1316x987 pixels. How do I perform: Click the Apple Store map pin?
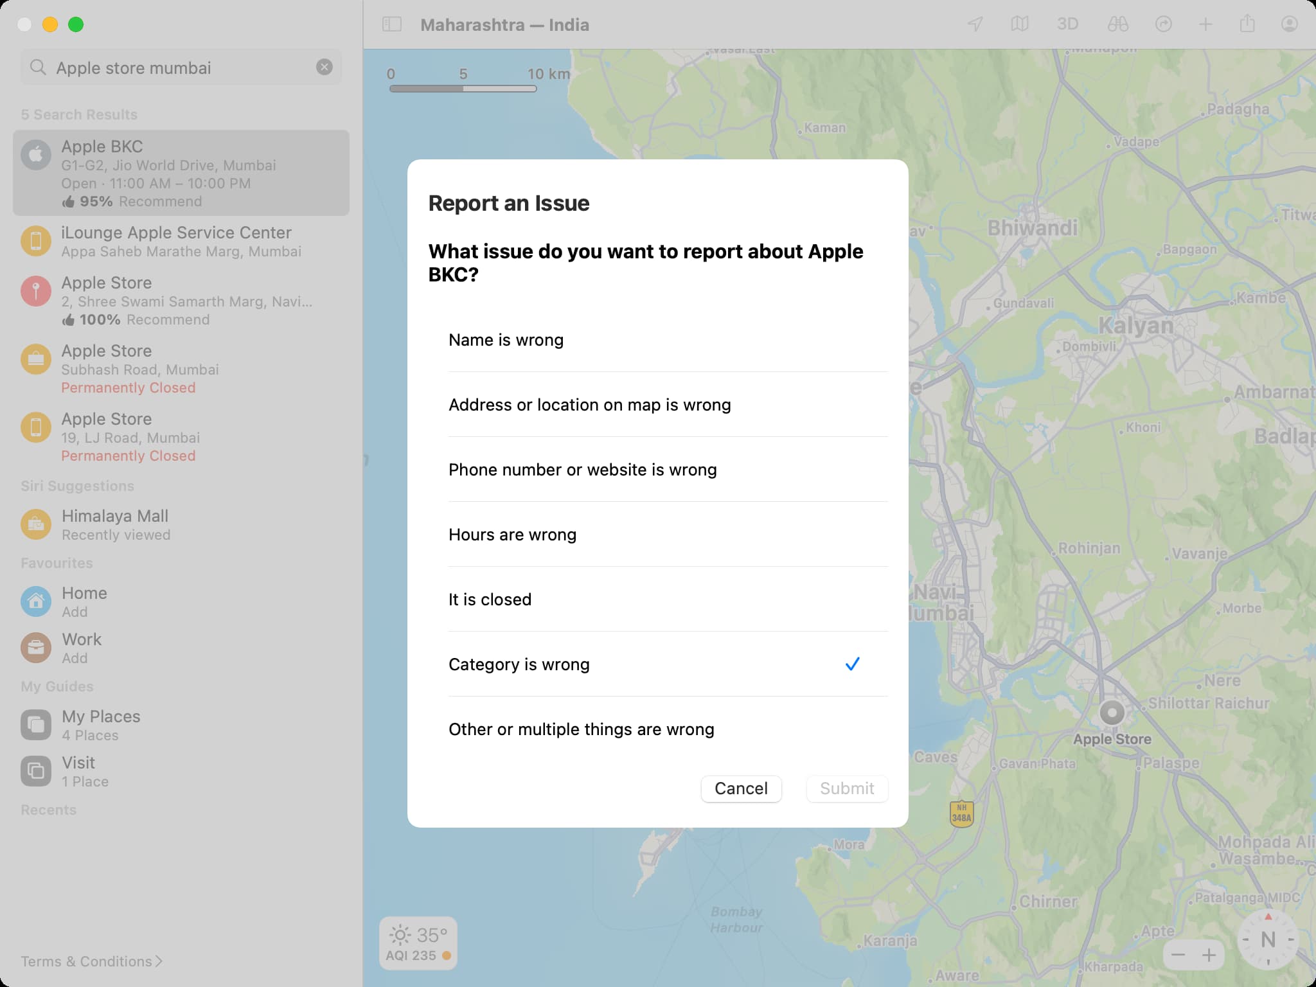pos(1112,713)
